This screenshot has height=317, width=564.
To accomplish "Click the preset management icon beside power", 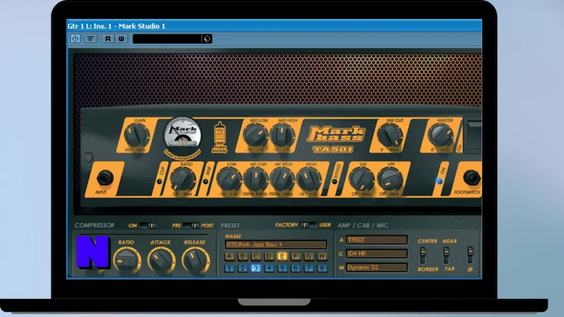I will [x=90, y=39].
